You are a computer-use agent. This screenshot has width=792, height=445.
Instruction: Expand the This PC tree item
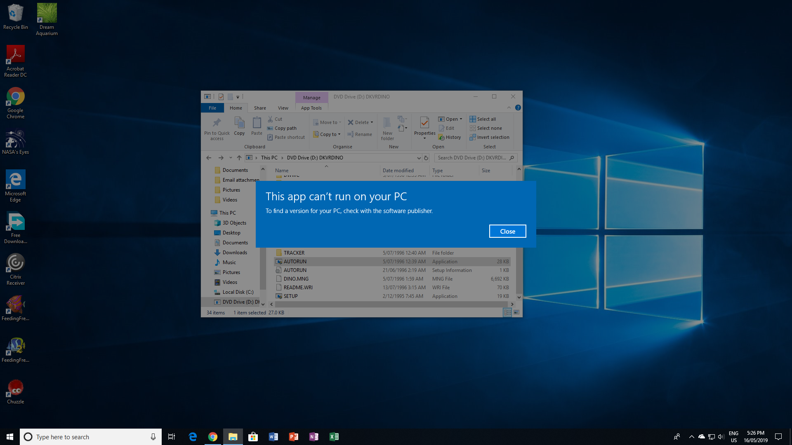tap(209, 213)
